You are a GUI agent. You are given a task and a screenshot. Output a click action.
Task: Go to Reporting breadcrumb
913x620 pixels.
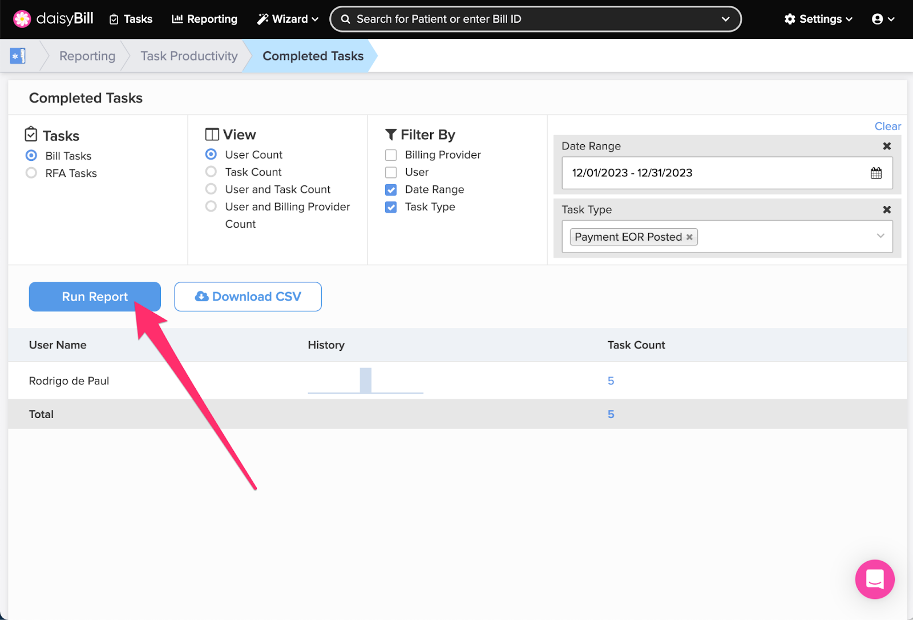87,56
